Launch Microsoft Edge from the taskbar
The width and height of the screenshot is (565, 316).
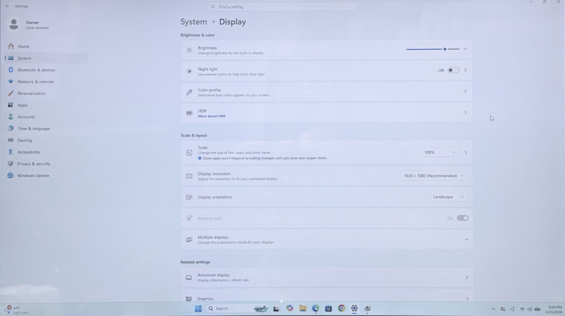coord(315,308)
